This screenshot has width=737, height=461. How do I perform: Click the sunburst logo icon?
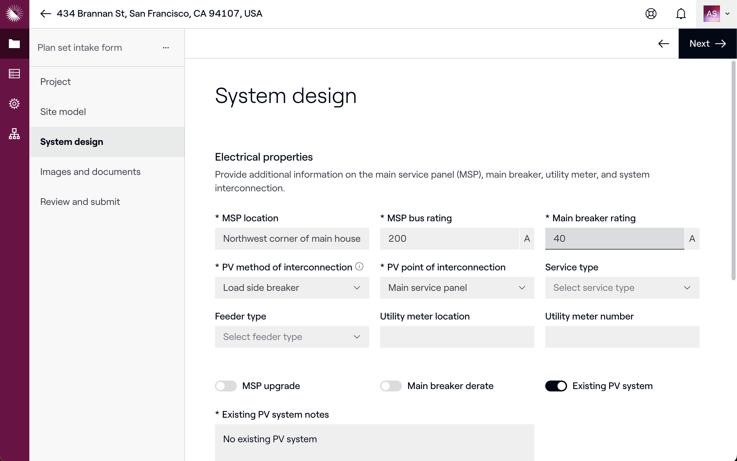tap(14, 14)
